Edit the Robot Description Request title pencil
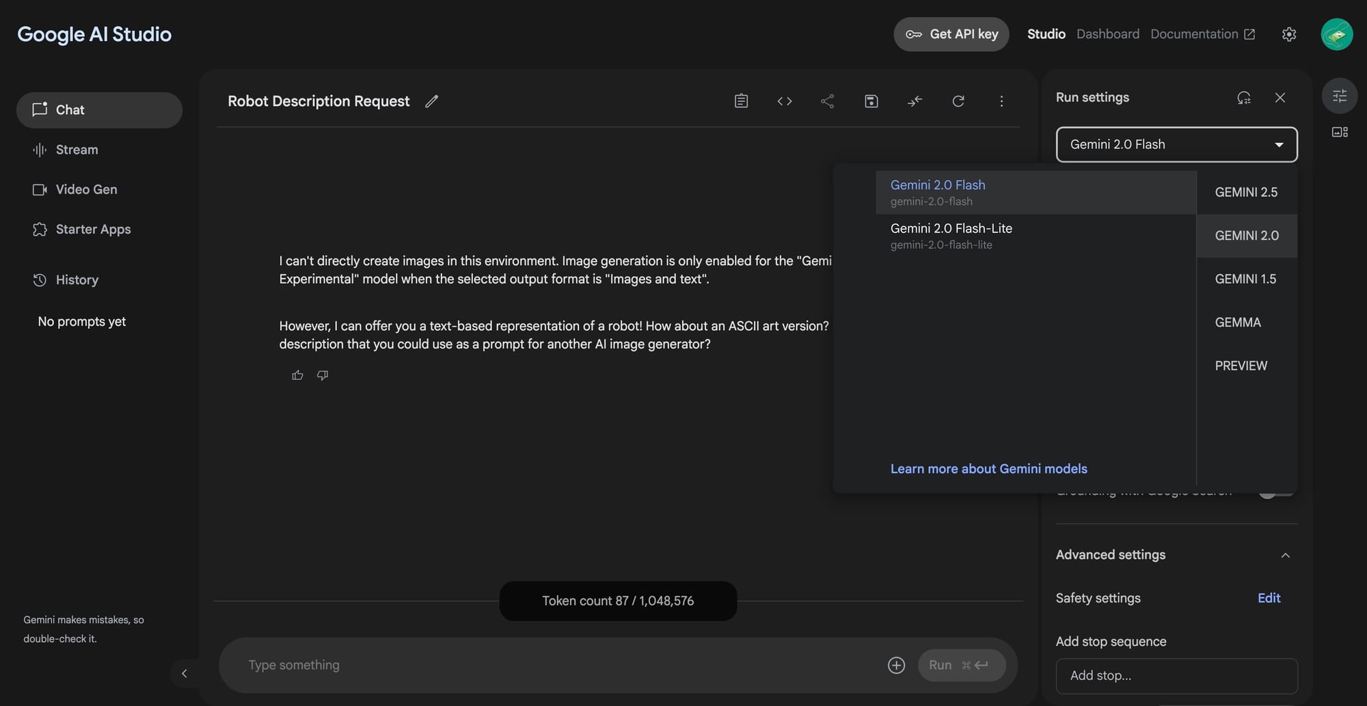The image size is (1367, 706). (431, 101)
